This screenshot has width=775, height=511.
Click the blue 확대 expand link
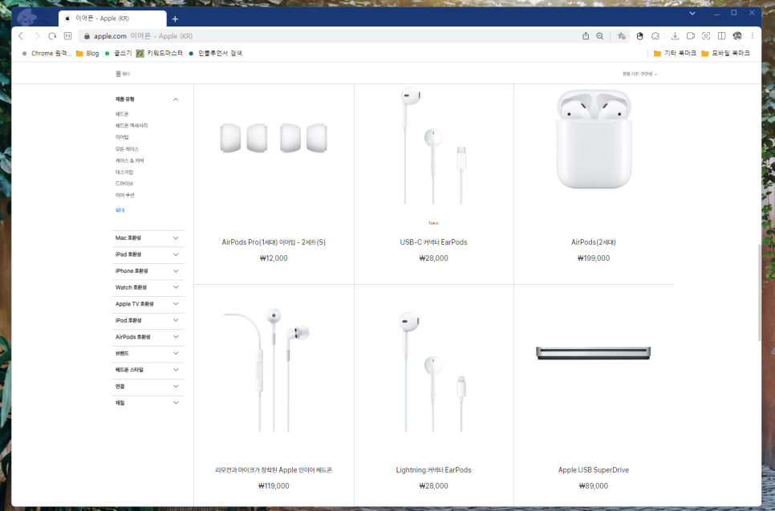click(x=120, y=210)
